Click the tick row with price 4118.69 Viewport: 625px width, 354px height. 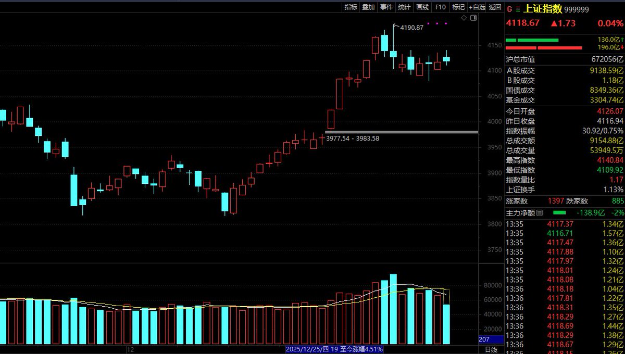565,326
